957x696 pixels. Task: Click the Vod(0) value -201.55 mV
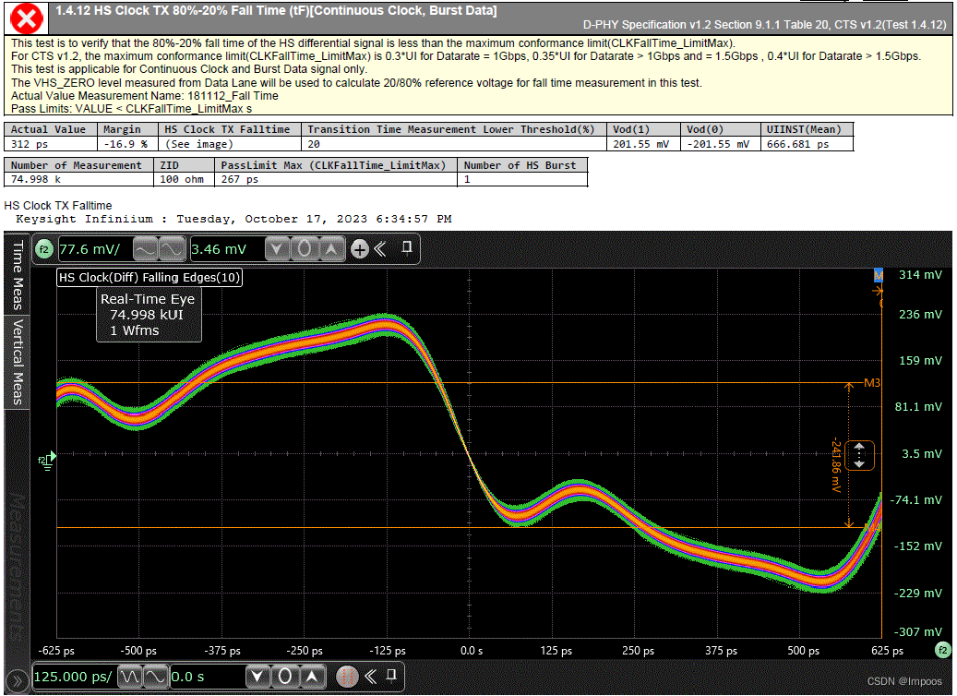(x=720, y=144)
